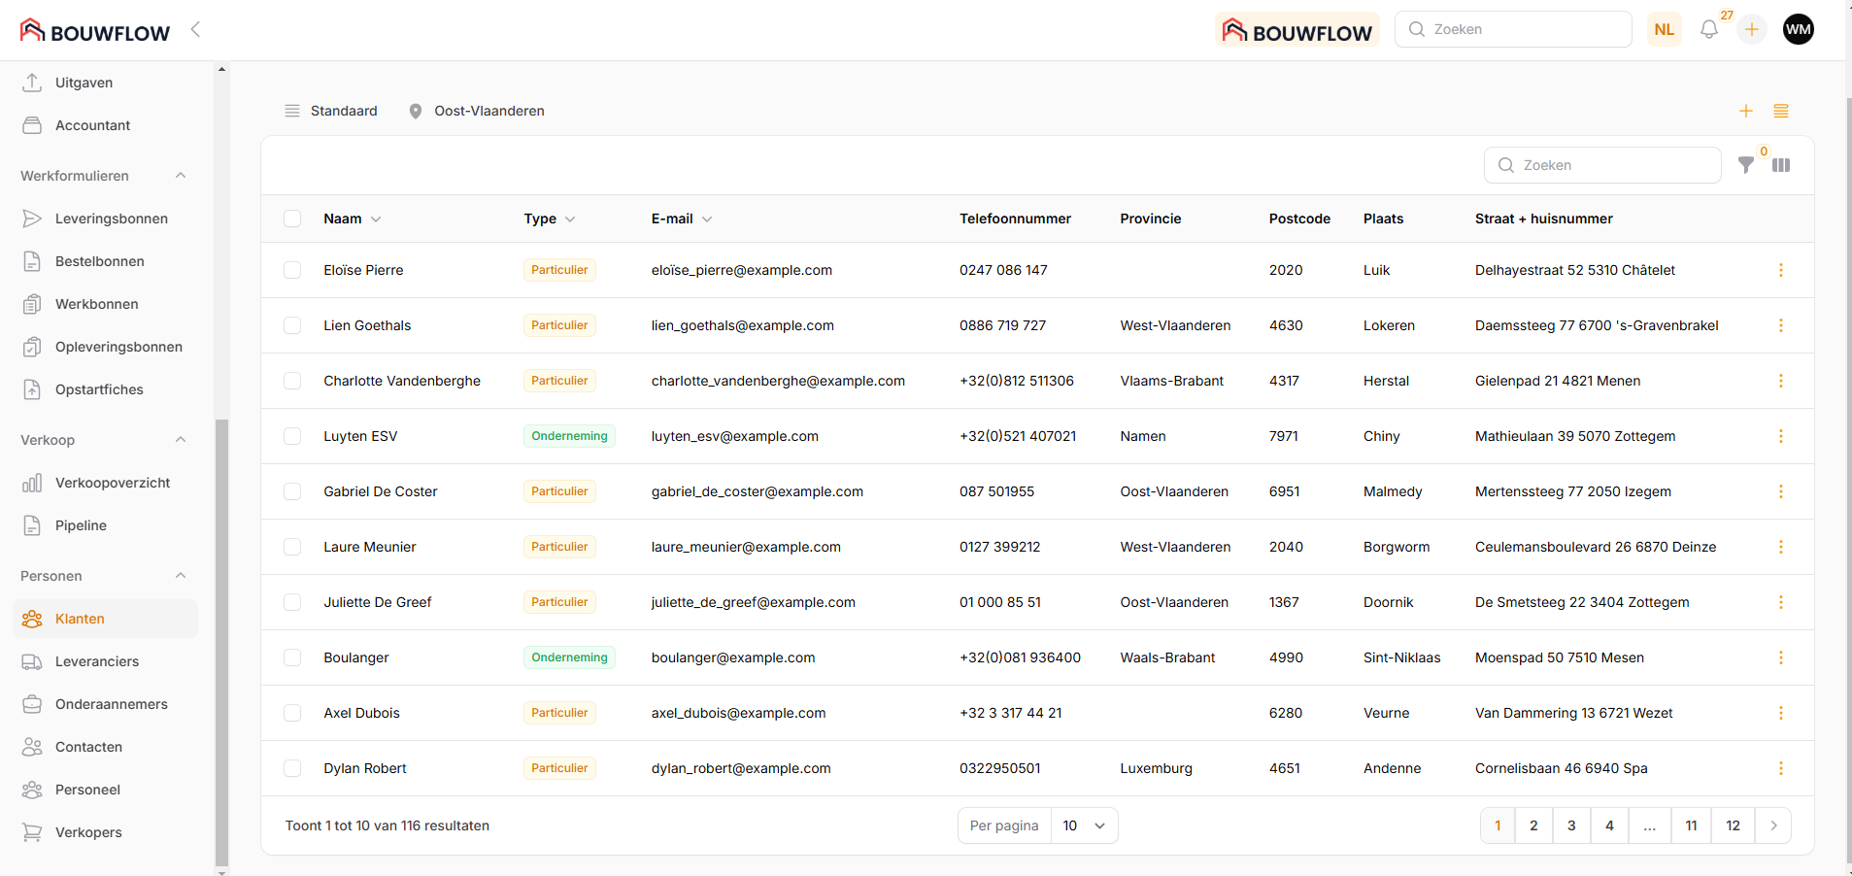Screen dimensions: 1852x876
Task: Click the filter funnel icon
Action: [1745, 165]
